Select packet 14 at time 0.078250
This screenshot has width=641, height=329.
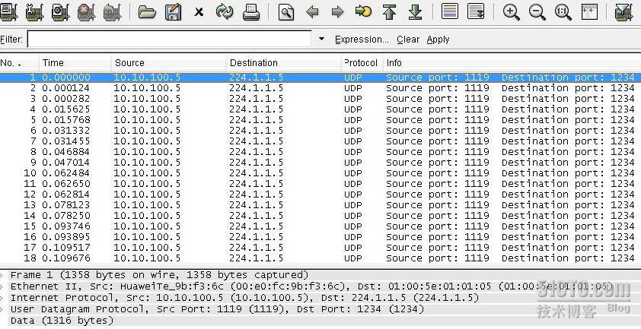[320, 216]
